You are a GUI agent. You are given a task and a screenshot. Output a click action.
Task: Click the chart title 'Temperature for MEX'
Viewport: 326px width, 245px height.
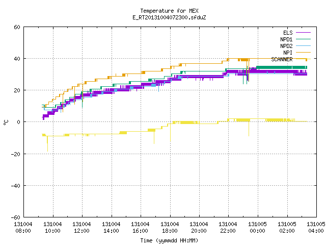[169, 11]
